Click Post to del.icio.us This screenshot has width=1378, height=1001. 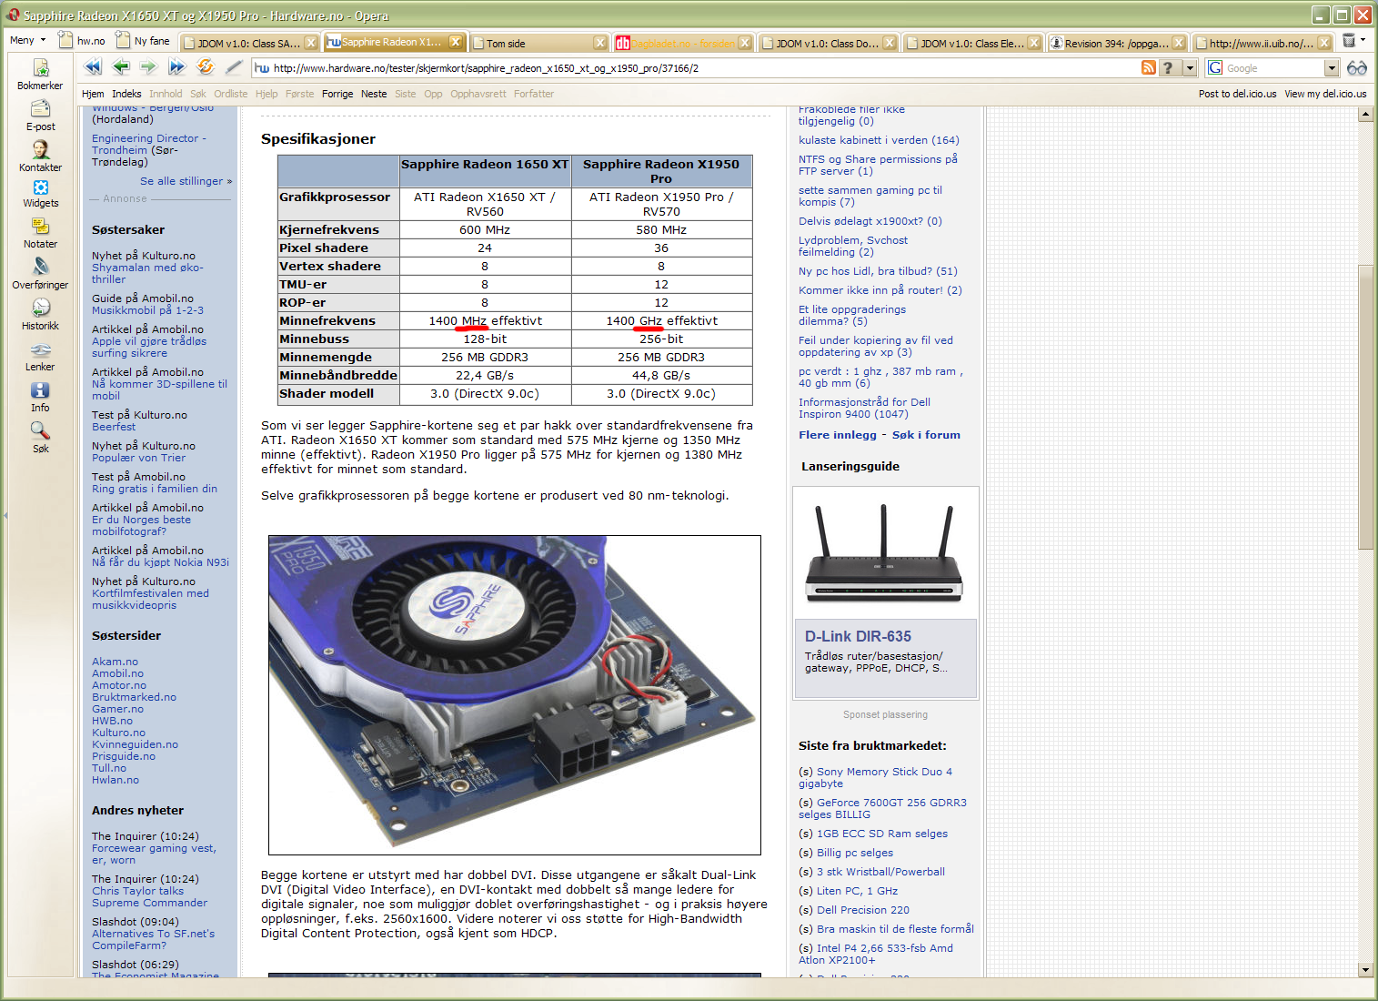[x=1237, y=94]
